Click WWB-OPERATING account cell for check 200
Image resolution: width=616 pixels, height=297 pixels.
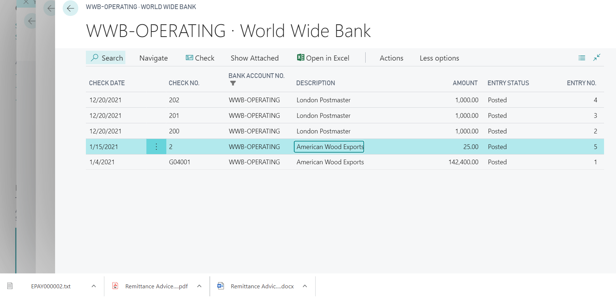tap(254, 131)
